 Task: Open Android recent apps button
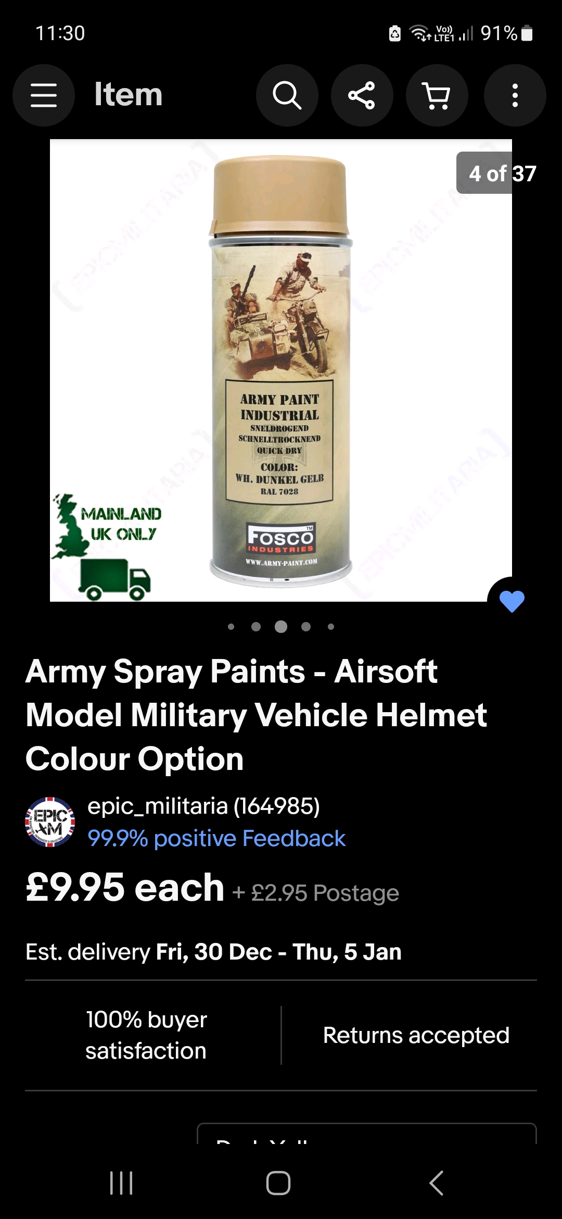pyautogui.click(x=122, y=1183)
